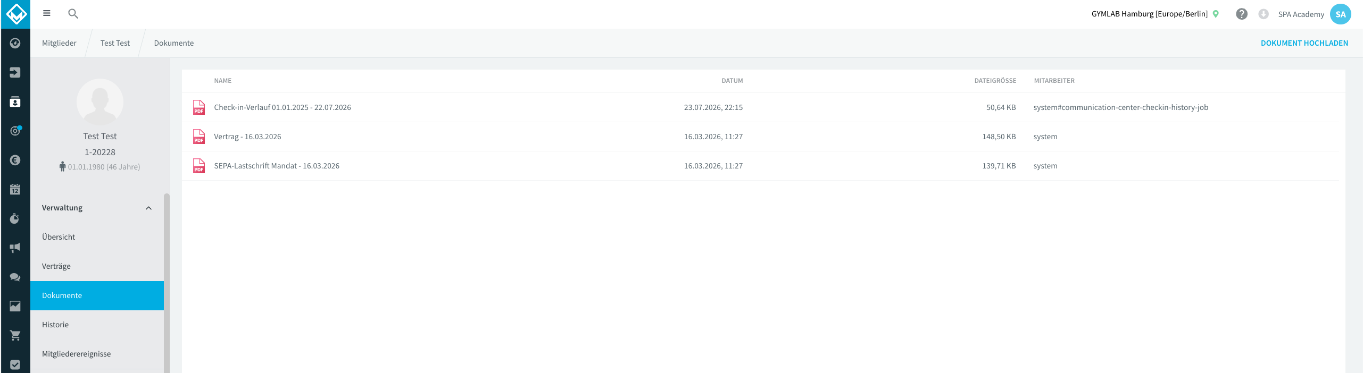This screenshot has width=1363, height=373.
Task: Click SEPA row's system employee cell
Action: tap(1045, 166)
